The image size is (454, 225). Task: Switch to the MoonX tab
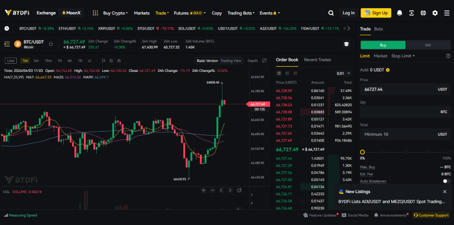click(x=71, y=13)
